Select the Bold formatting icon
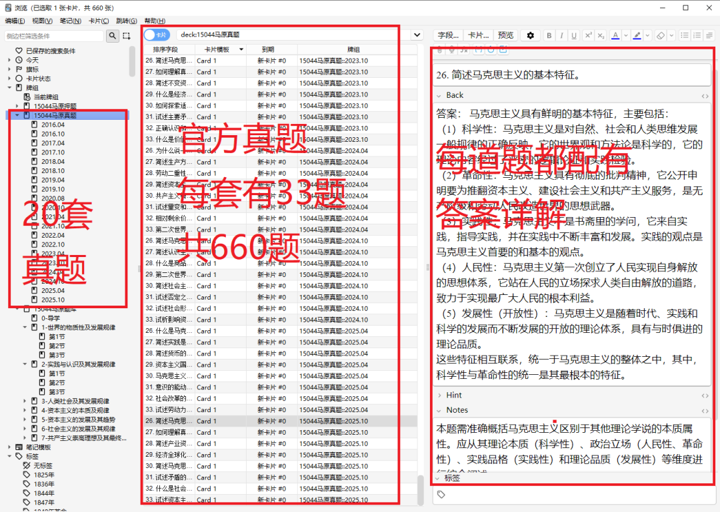This screenshot has width=720, height=512. click(549, 35)
